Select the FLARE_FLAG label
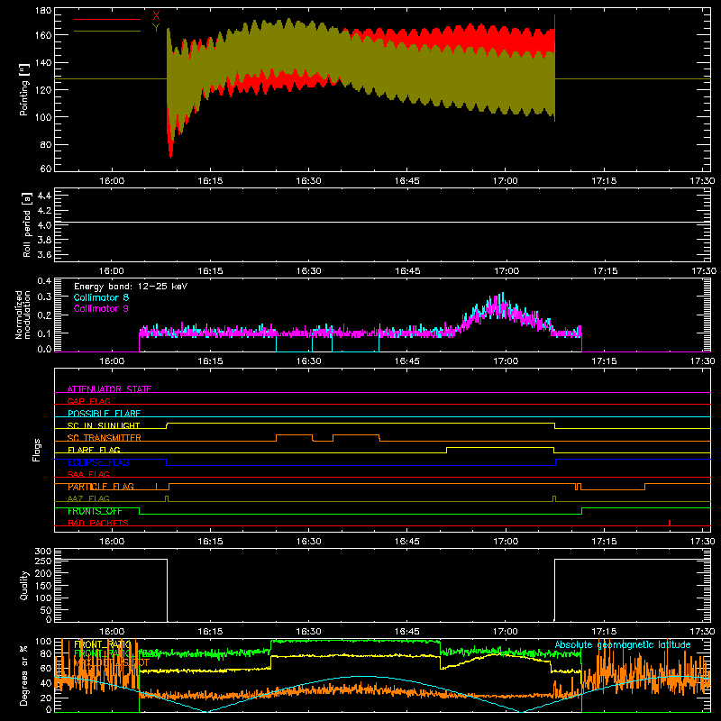This screenshot has height=721, width=721. (x=94, y=450)
